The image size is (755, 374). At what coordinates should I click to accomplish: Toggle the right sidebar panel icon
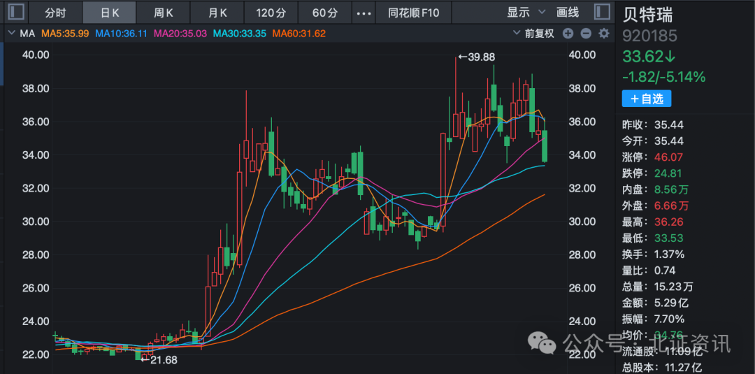tap(601, 12)
